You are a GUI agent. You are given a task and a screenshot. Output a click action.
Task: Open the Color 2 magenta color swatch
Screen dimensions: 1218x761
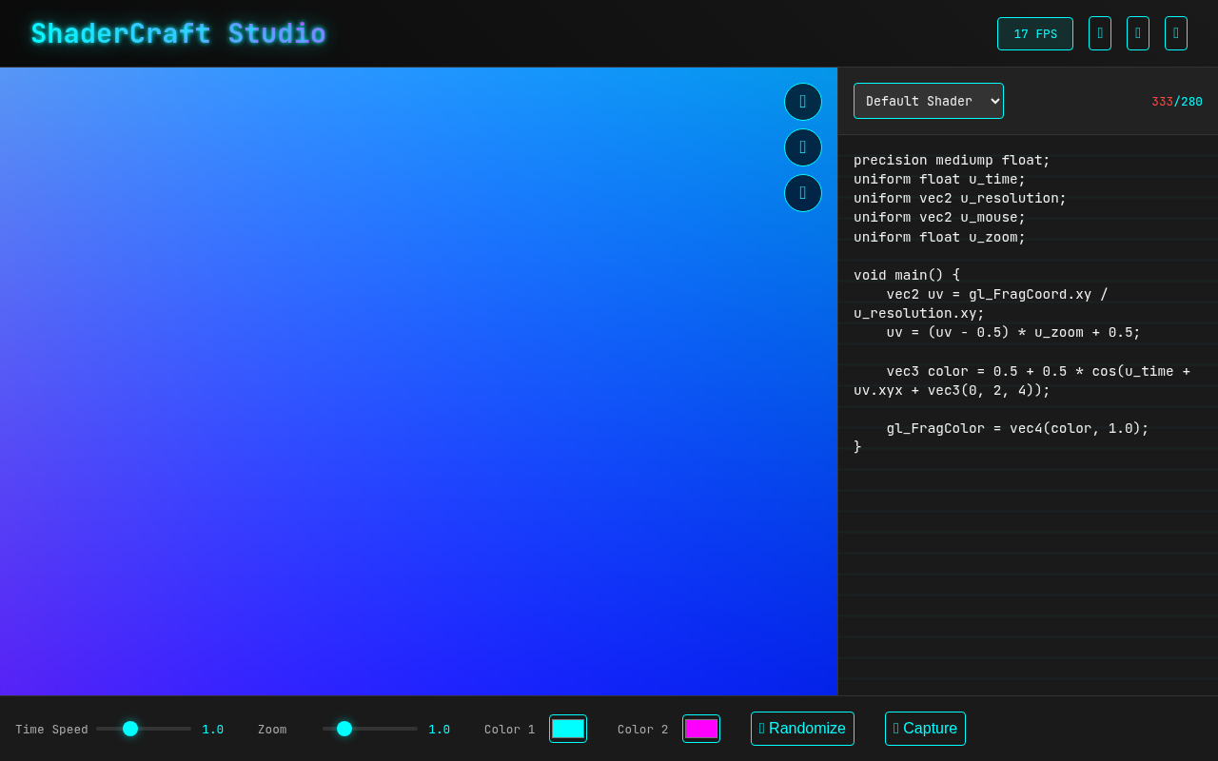[x=701, y=728]
